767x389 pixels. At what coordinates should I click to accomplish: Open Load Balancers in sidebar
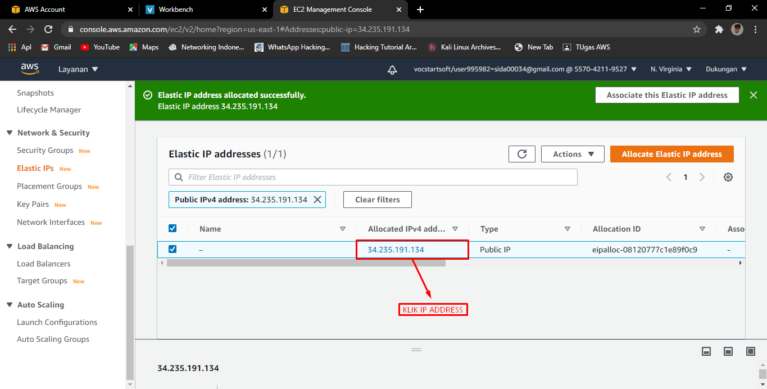click(x=44, y=264)
